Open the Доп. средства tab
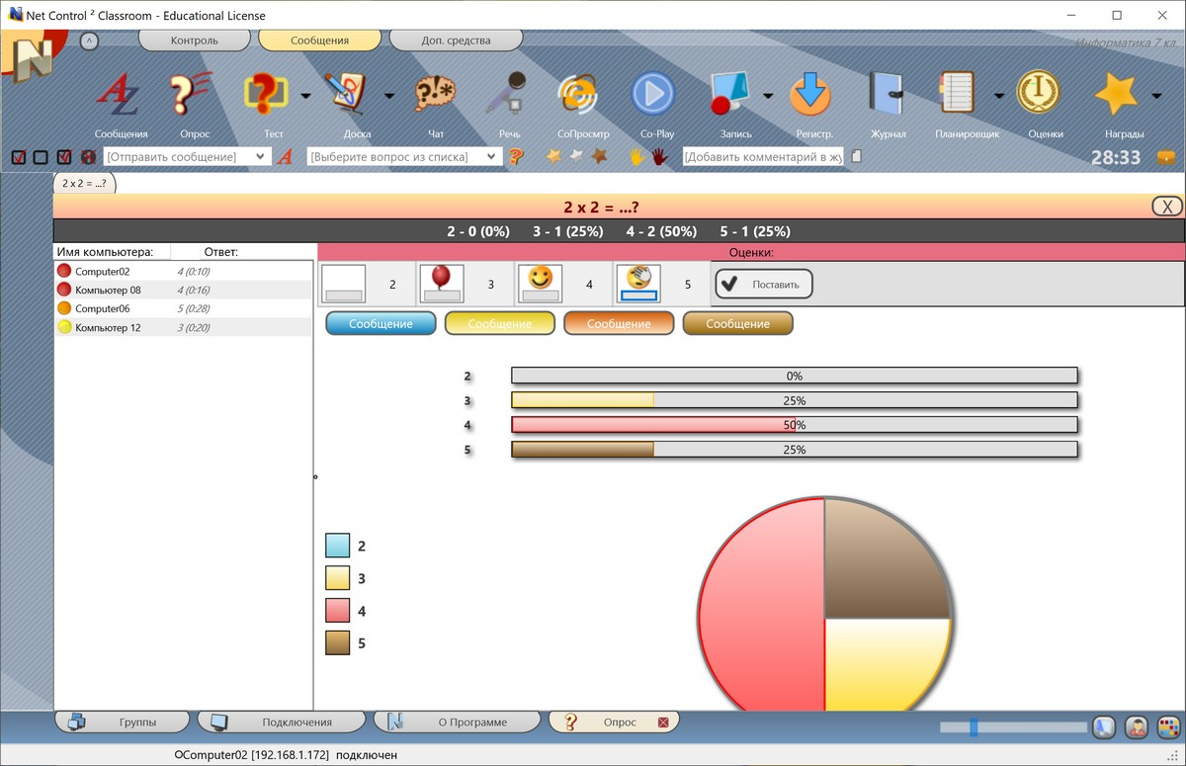This screenshot has height=766, width=1186. pos(456,41)
